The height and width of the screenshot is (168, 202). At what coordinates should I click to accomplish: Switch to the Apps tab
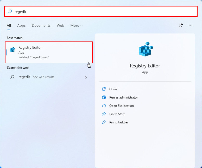click(x=21, y=26)
